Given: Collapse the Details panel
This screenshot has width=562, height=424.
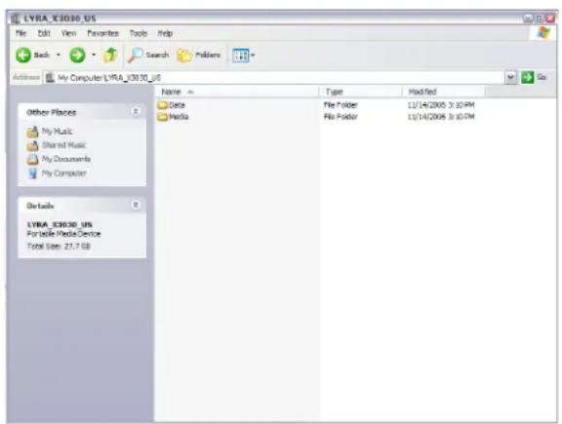Looking at the screenshot, I should coord(136,205).
